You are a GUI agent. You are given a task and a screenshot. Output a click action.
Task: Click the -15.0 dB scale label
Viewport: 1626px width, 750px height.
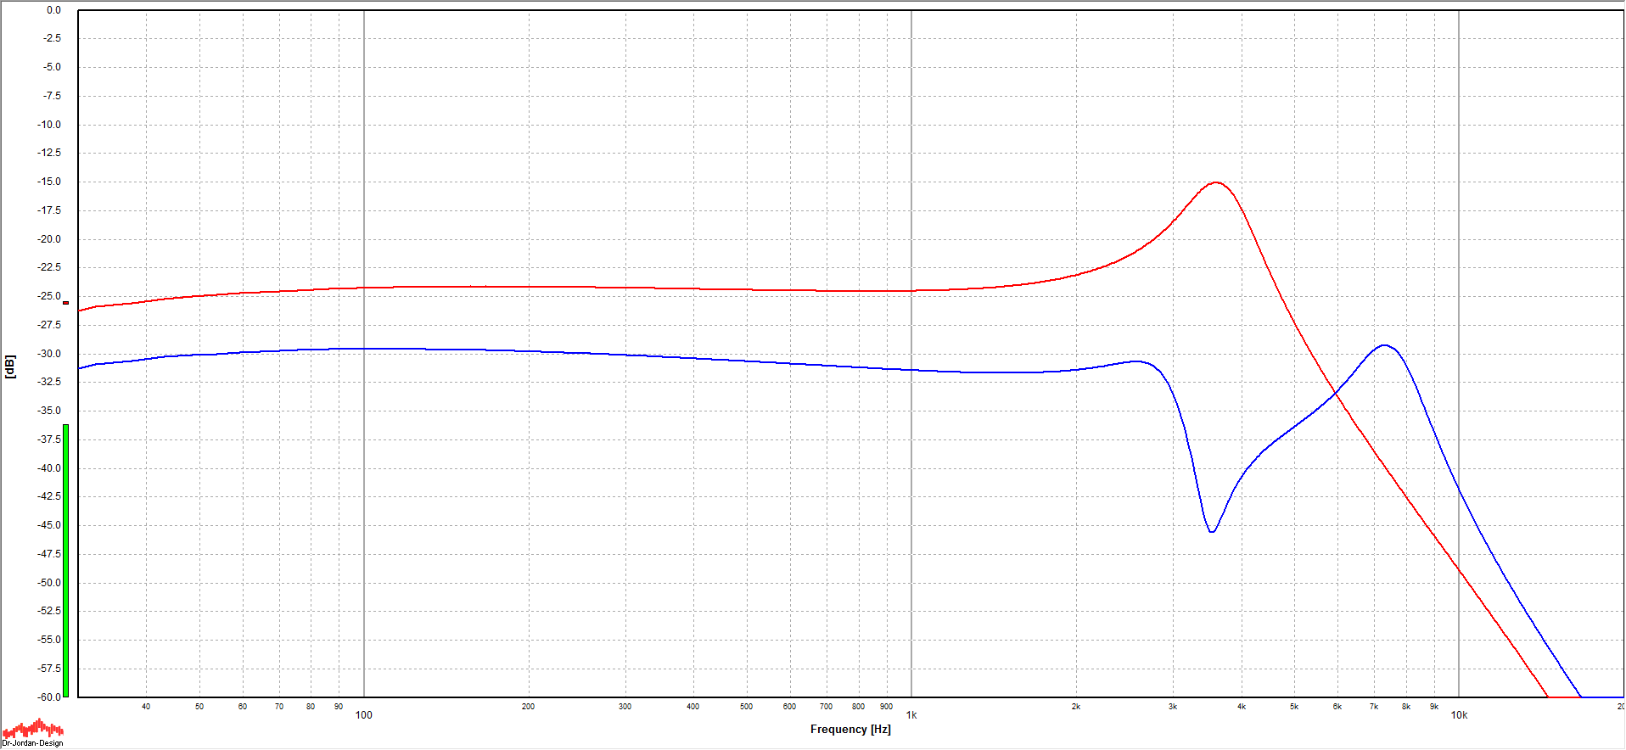tap(50, 182)
